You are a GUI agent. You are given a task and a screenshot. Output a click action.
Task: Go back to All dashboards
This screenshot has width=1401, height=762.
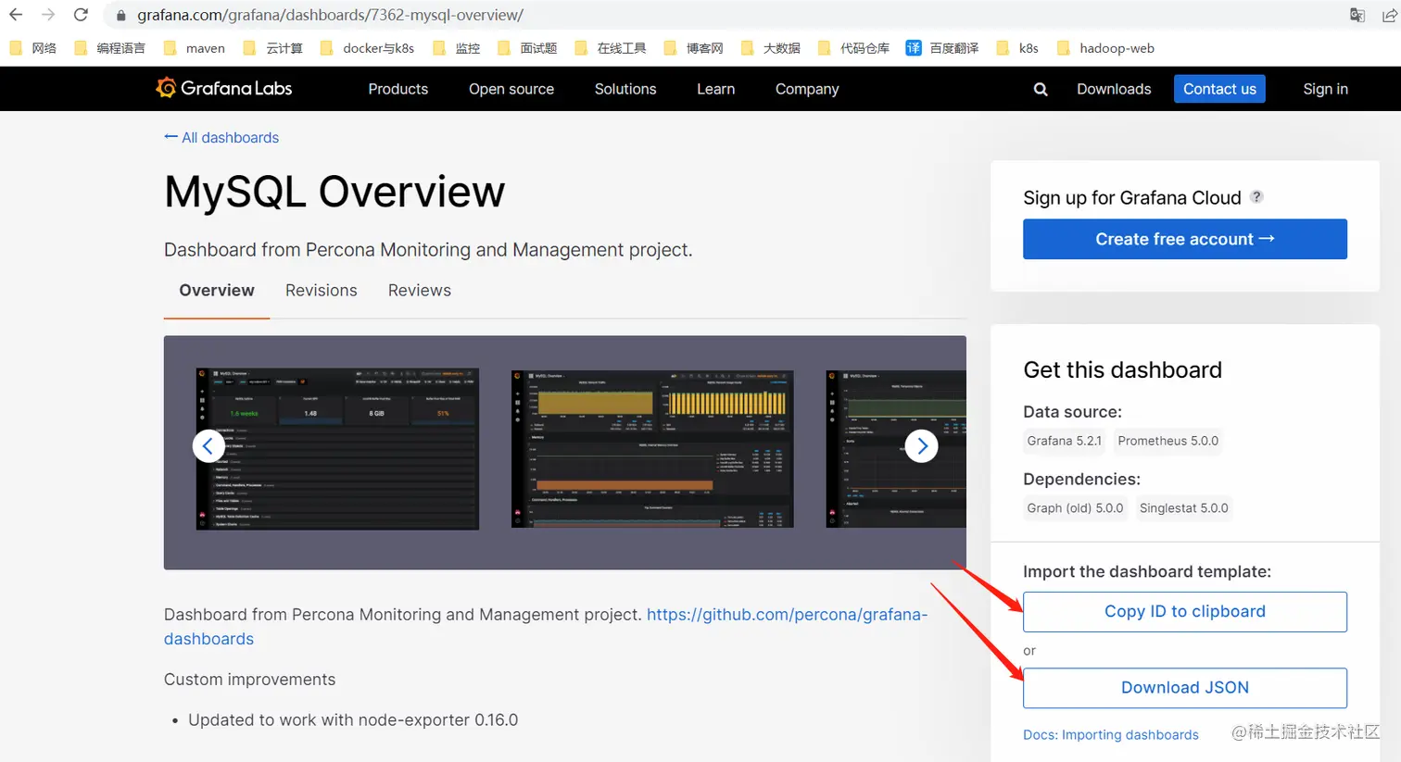click(221, 137)
